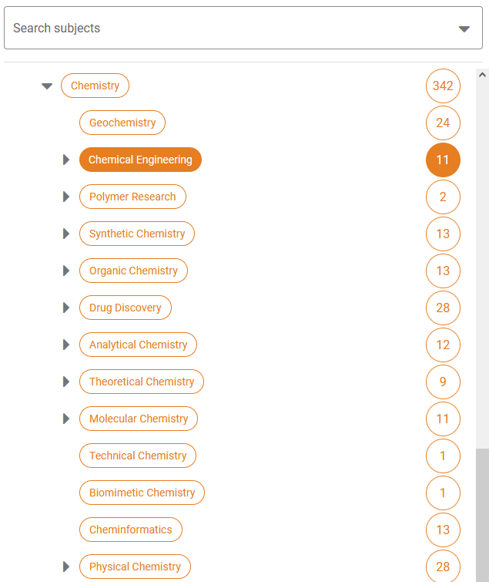Image resolution: width=489 pixels, height=582 pixels.
Task: Expand the Theoretical Chemistry node
Action: (x=66, y=382)
